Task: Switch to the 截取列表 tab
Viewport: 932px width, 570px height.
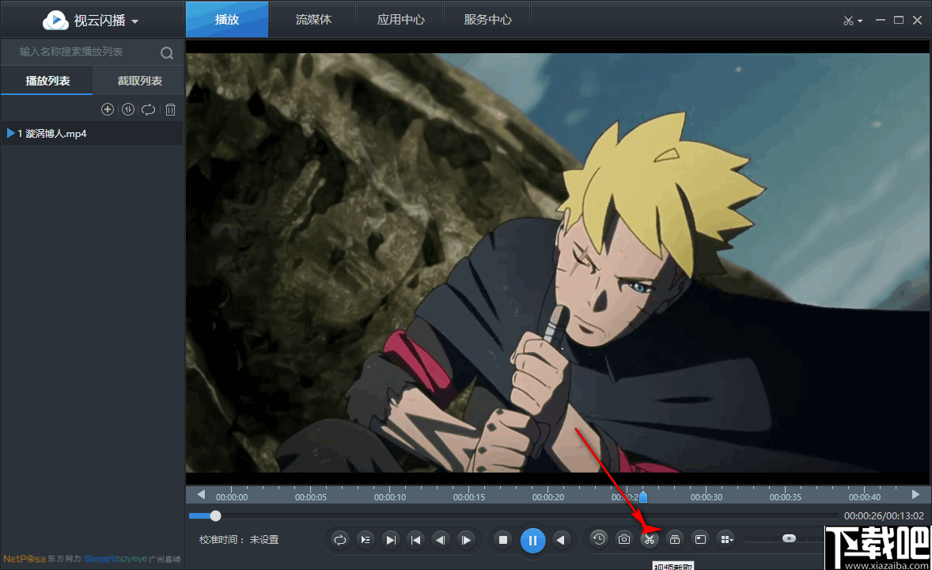Action: (140, 81)
